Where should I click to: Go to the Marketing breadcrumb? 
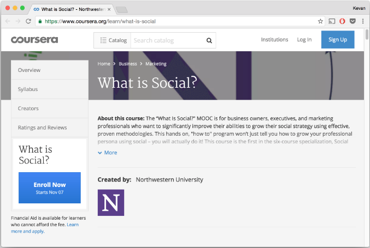point(156,64)
